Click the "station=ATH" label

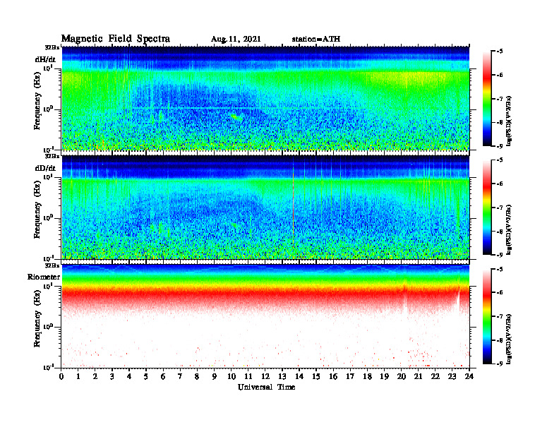click(316, 40)
